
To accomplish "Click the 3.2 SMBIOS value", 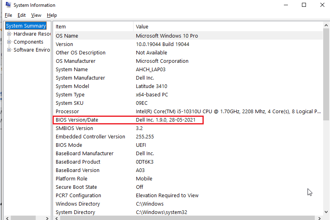I will tap(139, 128).
